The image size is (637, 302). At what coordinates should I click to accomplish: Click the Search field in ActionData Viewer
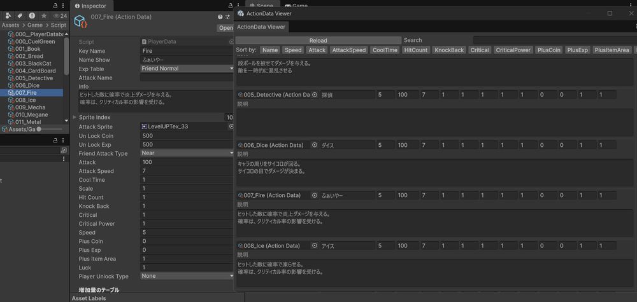(x=555, y=41)
